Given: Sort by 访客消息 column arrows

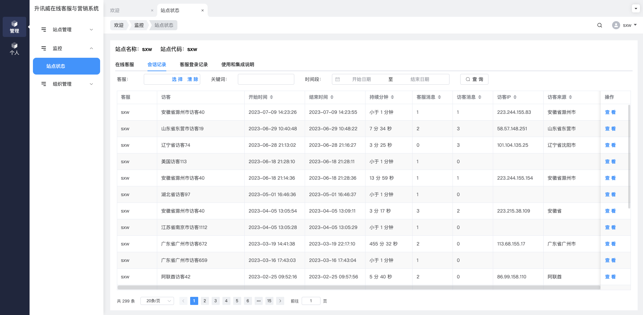Looking at the screenshot, I should [480, 97].
